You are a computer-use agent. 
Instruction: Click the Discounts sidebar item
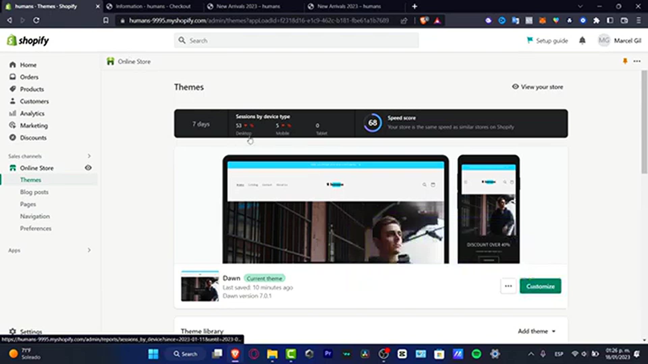point(33,138)
